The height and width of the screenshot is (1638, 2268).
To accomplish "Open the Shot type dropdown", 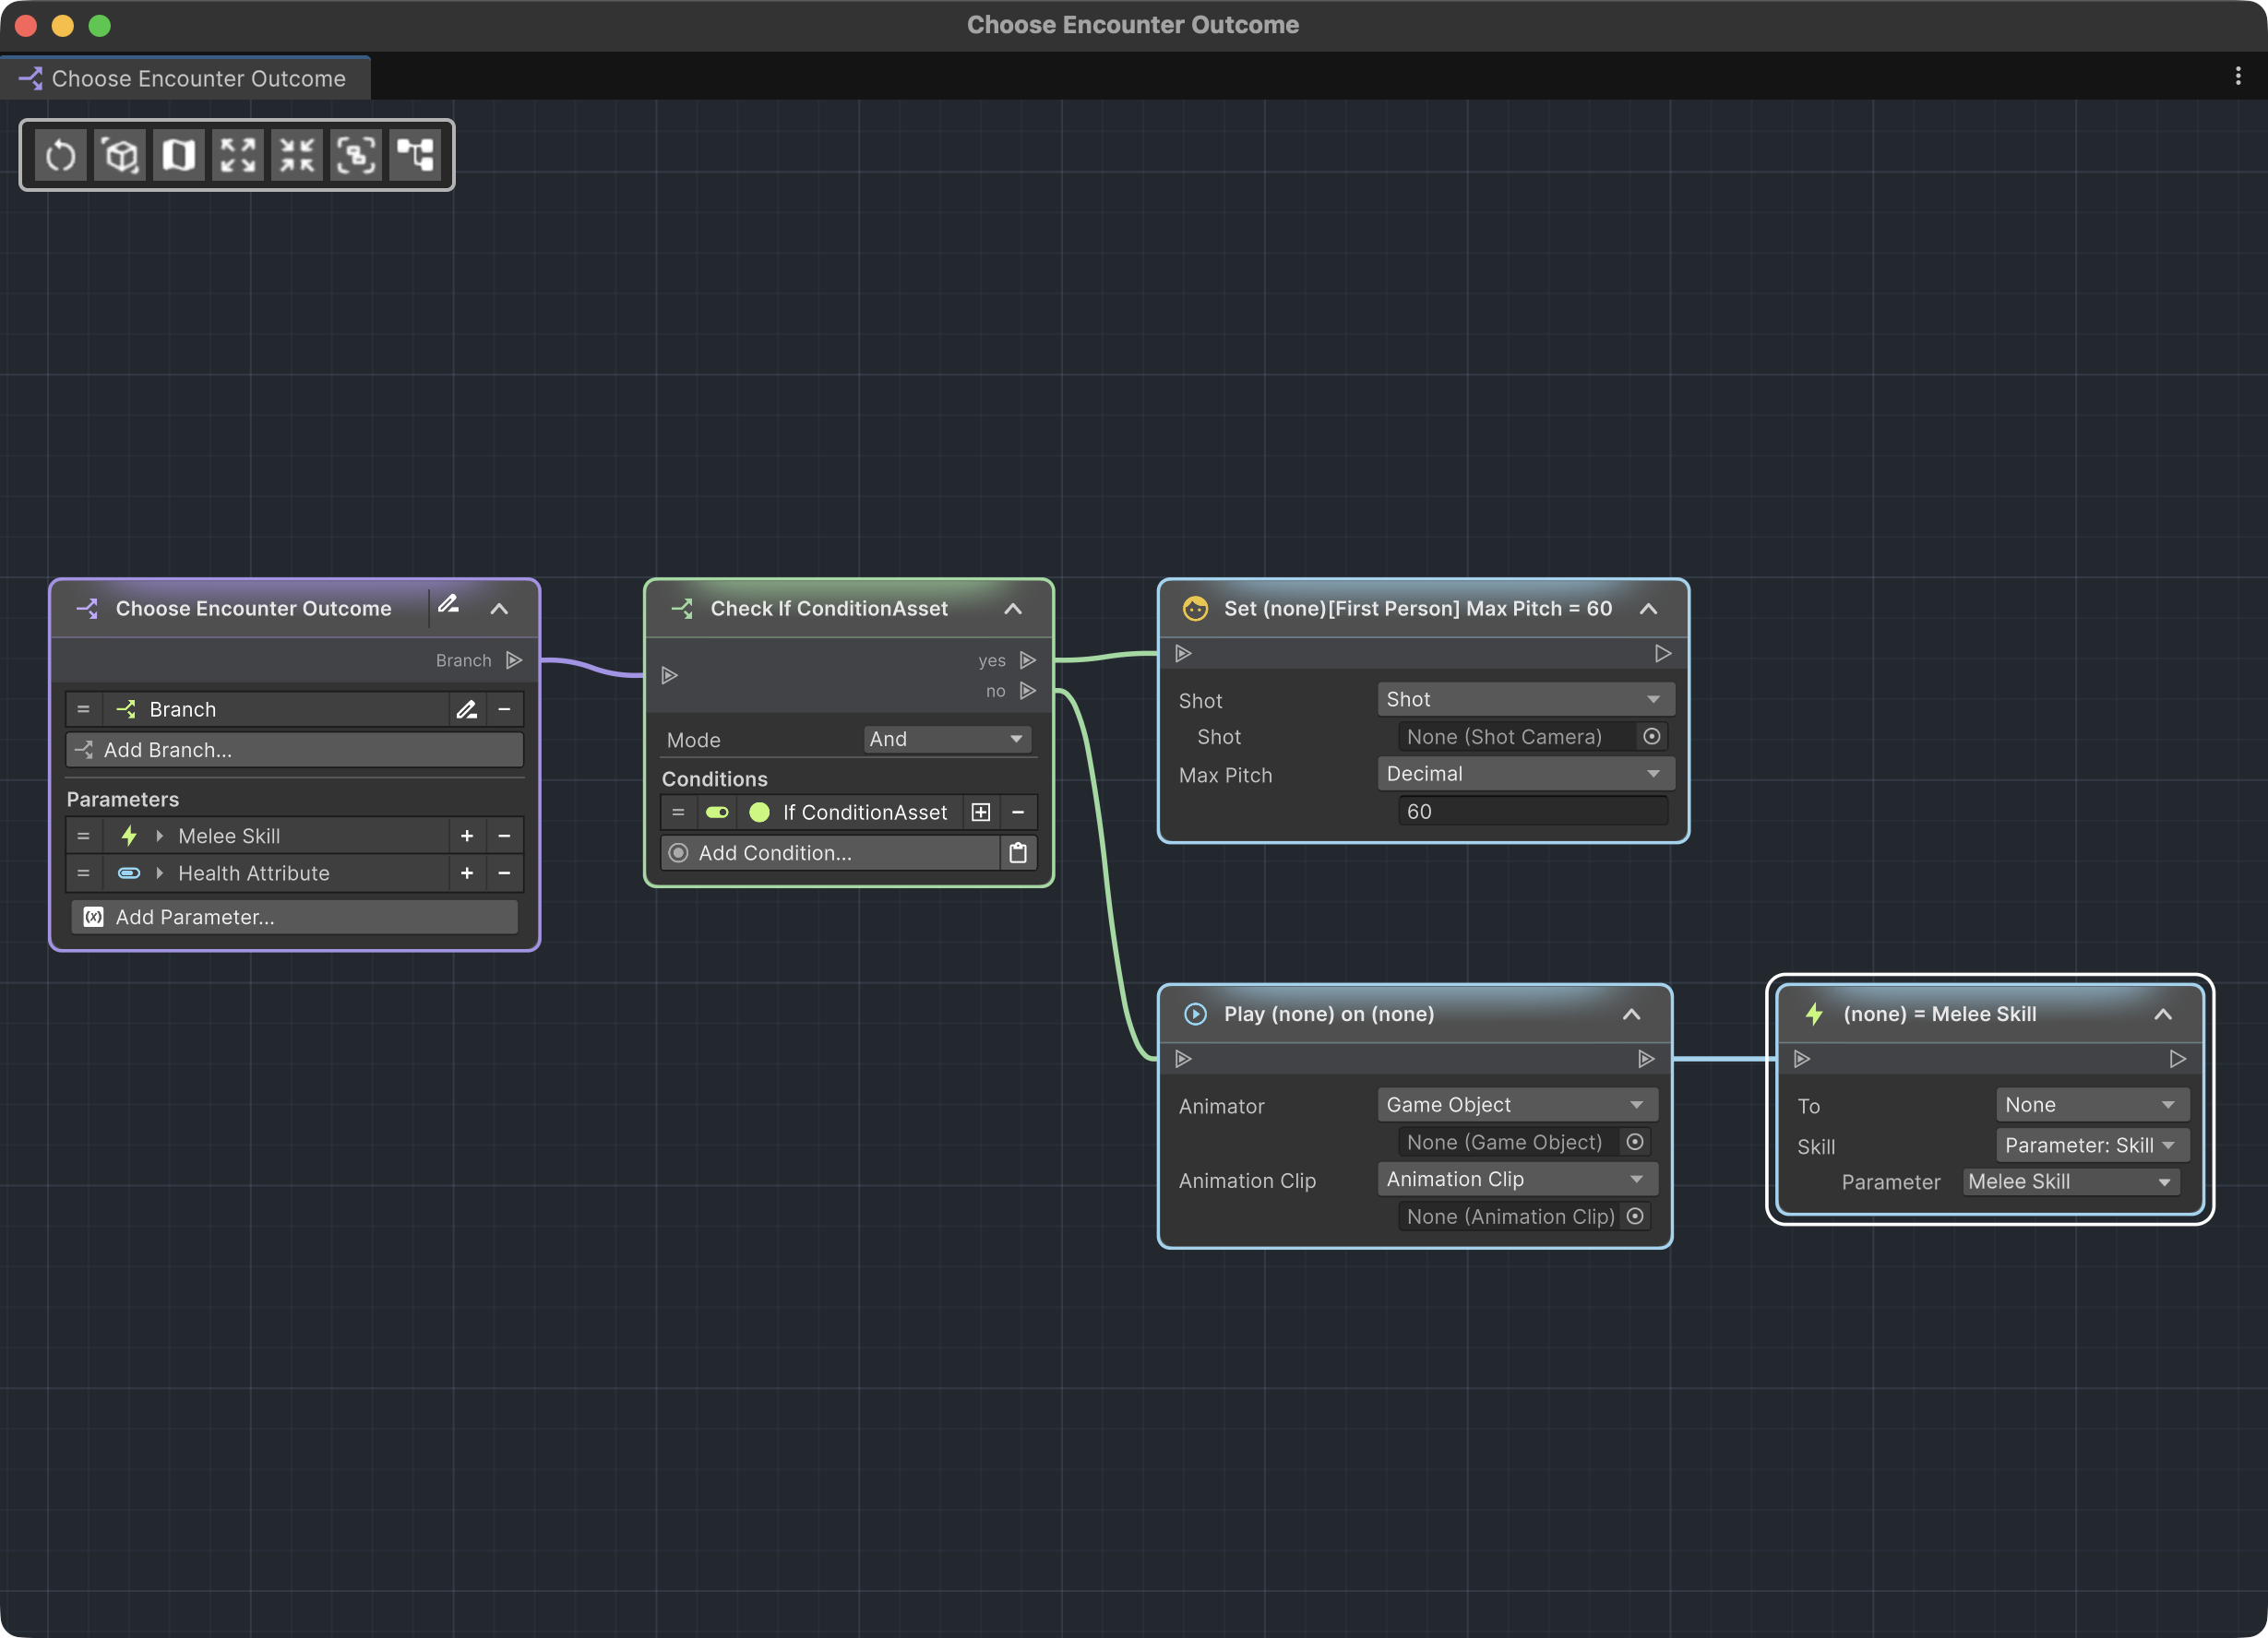I will [x=1525, y=700].
